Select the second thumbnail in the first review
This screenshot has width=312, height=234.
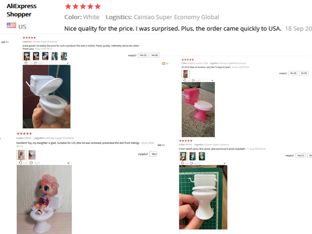pos(36,56)
